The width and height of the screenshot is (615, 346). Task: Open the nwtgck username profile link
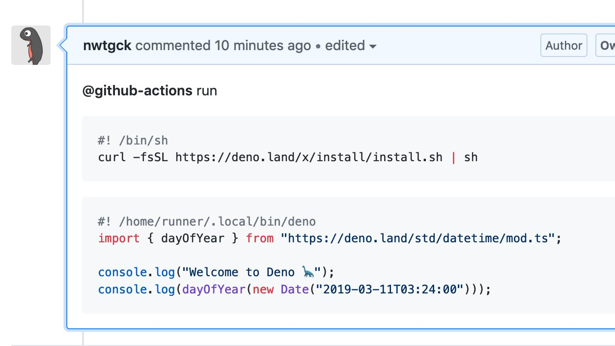click(x=107, y=46)
